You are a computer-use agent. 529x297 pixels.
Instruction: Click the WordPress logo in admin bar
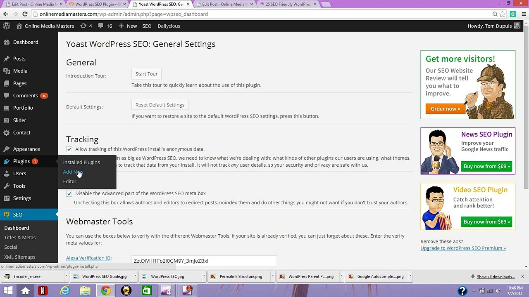pyautogui.click(x=7, y=26)
